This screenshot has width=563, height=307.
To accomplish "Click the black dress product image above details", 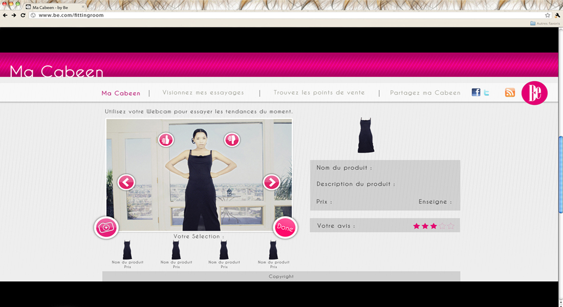I will (x=366, y=135).
